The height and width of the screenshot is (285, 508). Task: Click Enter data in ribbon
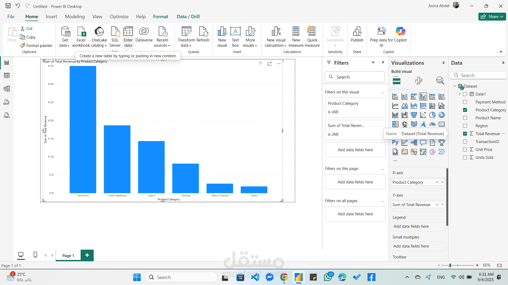point(128,37)
